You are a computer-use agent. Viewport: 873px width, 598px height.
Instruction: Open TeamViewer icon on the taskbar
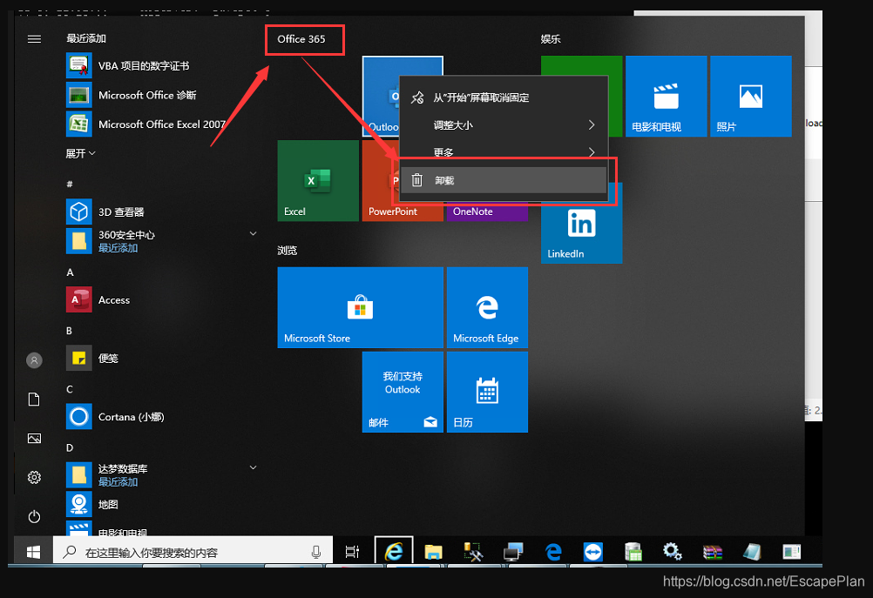(x=593, y=552)
